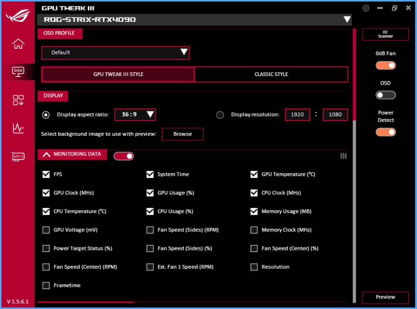Click the OSD Profile section label

coord(60,33)
